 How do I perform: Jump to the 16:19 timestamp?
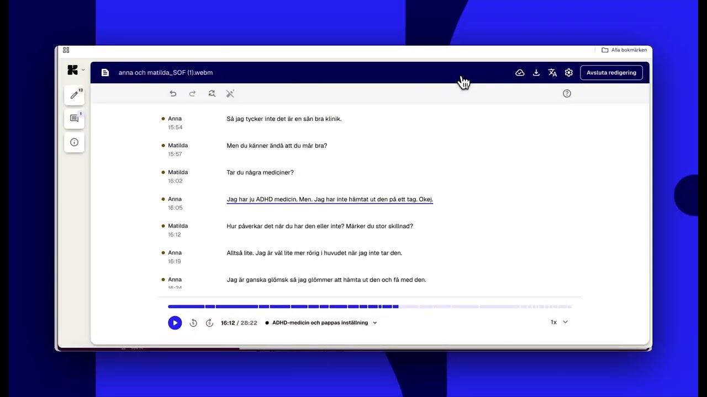point(175,261)
